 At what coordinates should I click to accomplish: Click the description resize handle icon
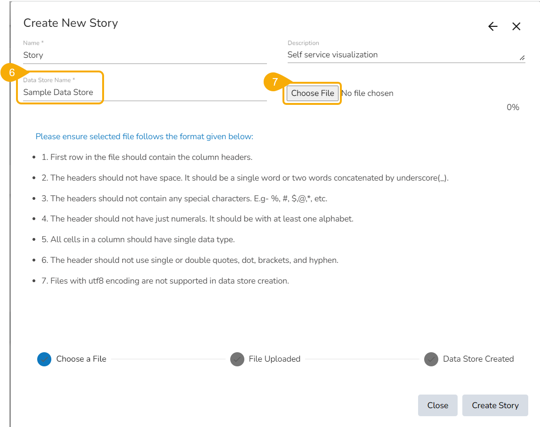click(523, 58)
